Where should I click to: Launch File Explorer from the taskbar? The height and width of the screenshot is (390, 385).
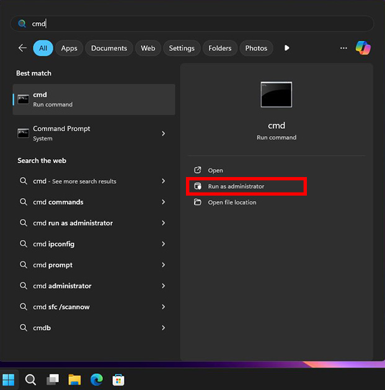[x=74, y=379]
